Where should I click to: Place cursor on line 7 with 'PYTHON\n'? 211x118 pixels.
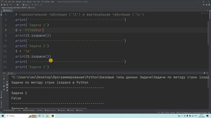29,30
